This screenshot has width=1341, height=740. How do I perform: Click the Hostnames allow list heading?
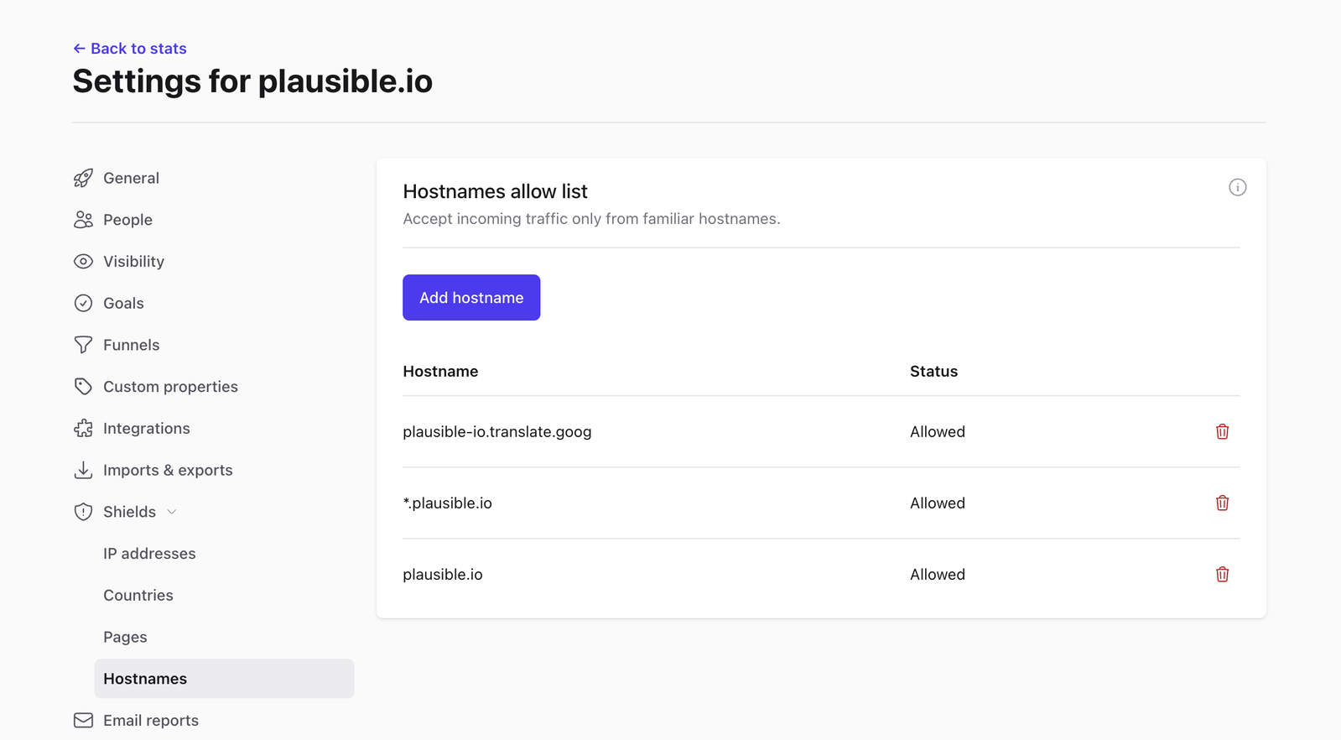[x=495, y=191]
